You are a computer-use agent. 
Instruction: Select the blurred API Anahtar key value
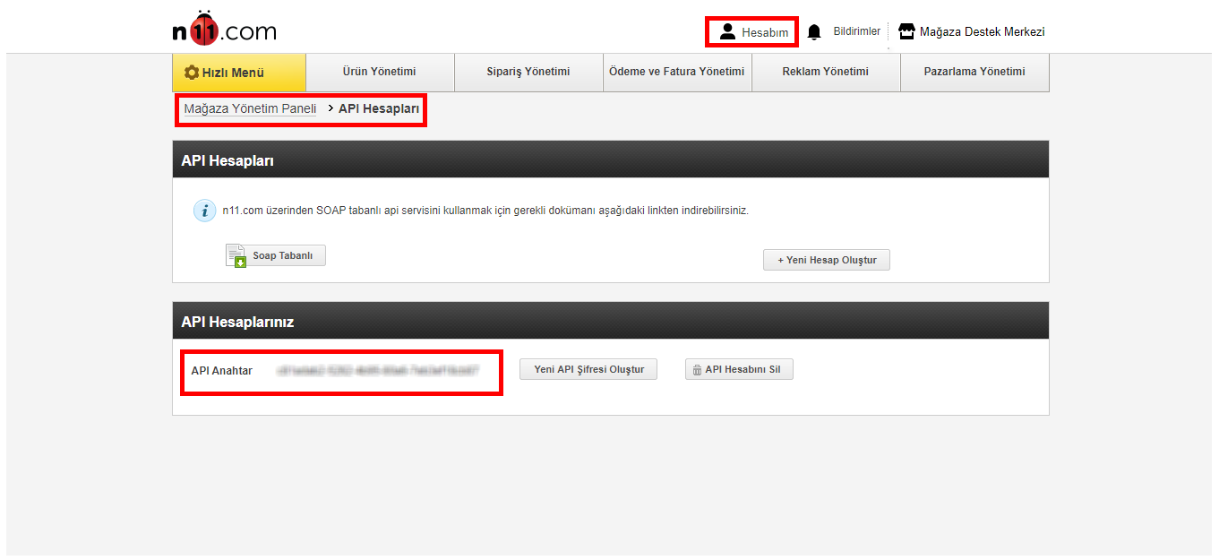click(377, 370)
